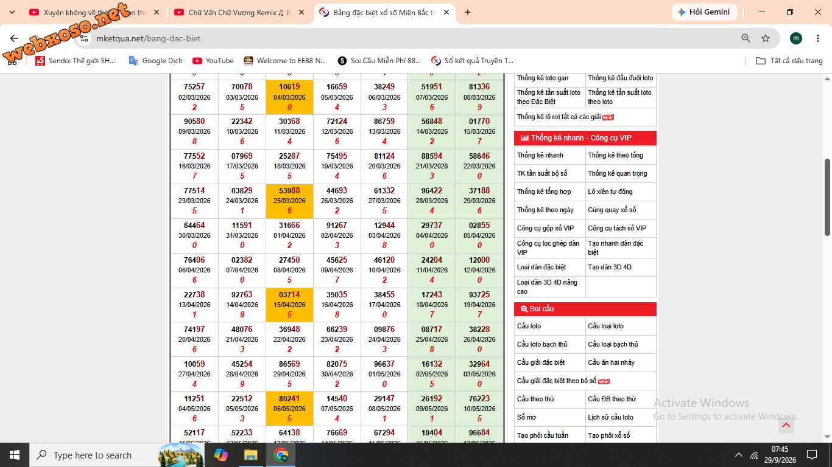Screen dimensions: 832x467
Task: Switch to the 'Xuyên không về thời' tab
Action: click(x=94, y=12)
